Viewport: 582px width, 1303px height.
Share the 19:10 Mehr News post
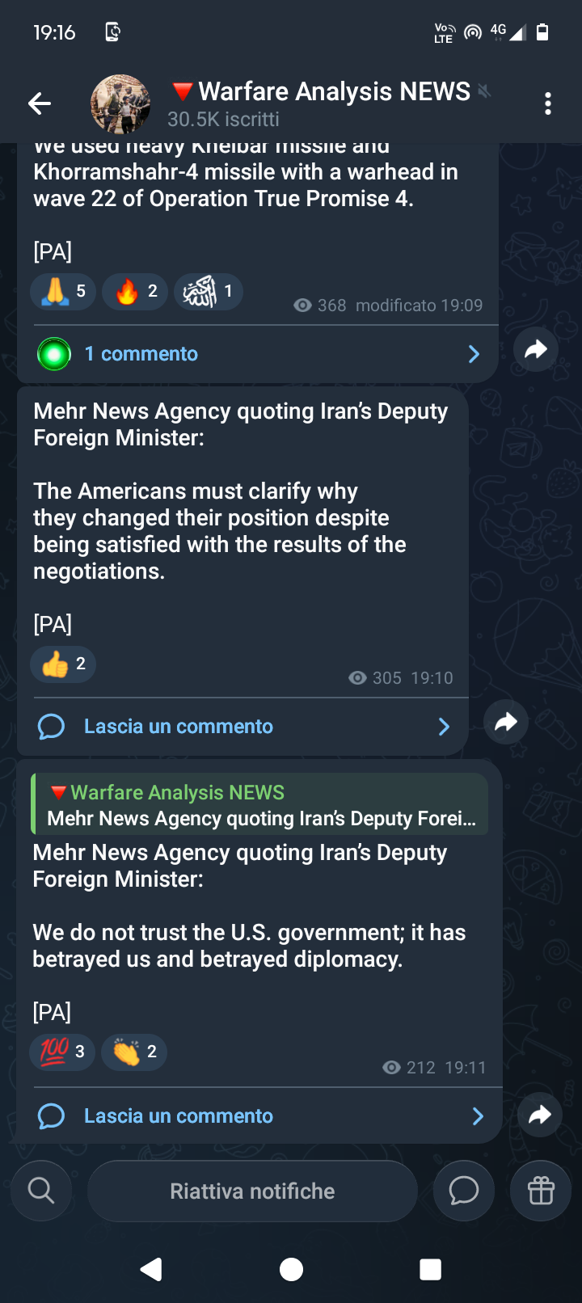point(506,722)
